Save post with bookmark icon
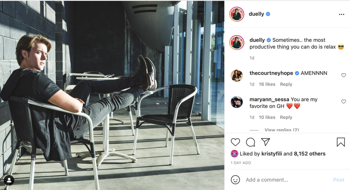Image resolution: width=350 pixels, height=190 pixels. click(341, 142)
